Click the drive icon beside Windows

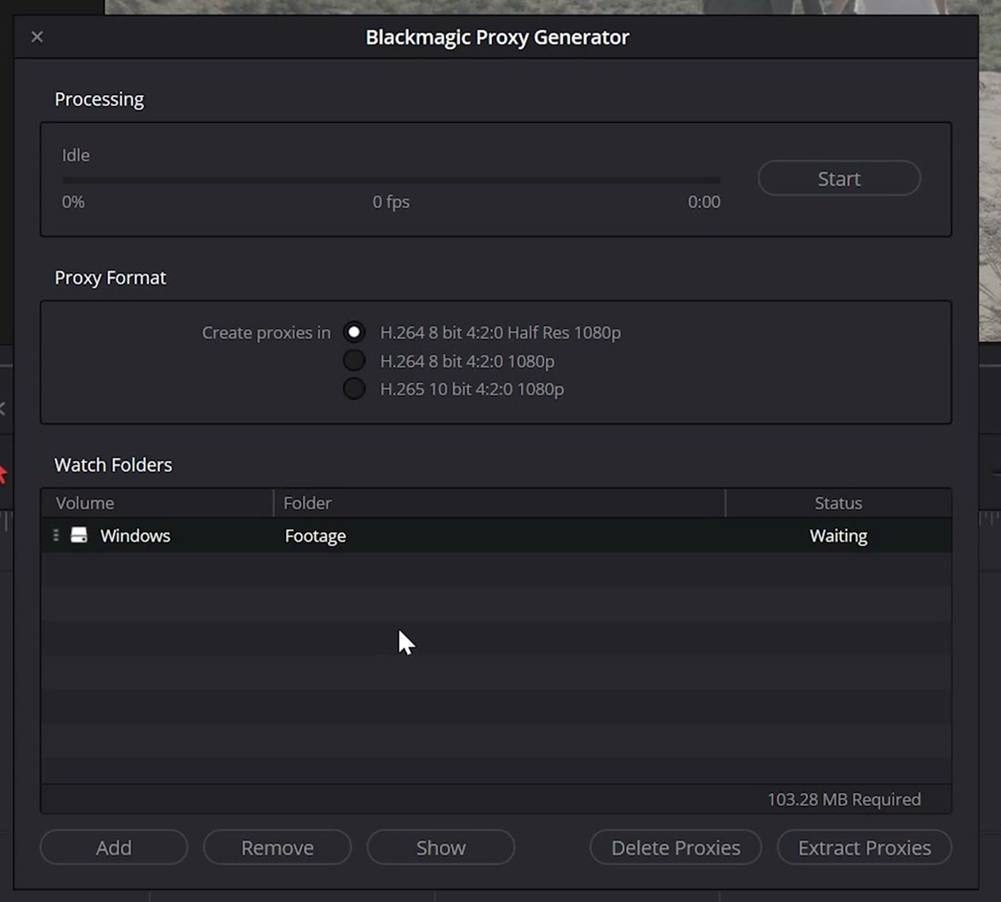point(79,535)
